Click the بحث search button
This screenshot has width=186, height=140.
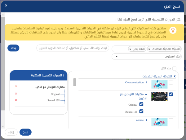tap(13, 48)
